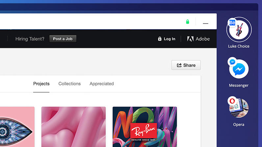Click the dash icon in address bar
The height and width of the screenshot is (147, 262).
pyautogui.click(x=206, y=23)
